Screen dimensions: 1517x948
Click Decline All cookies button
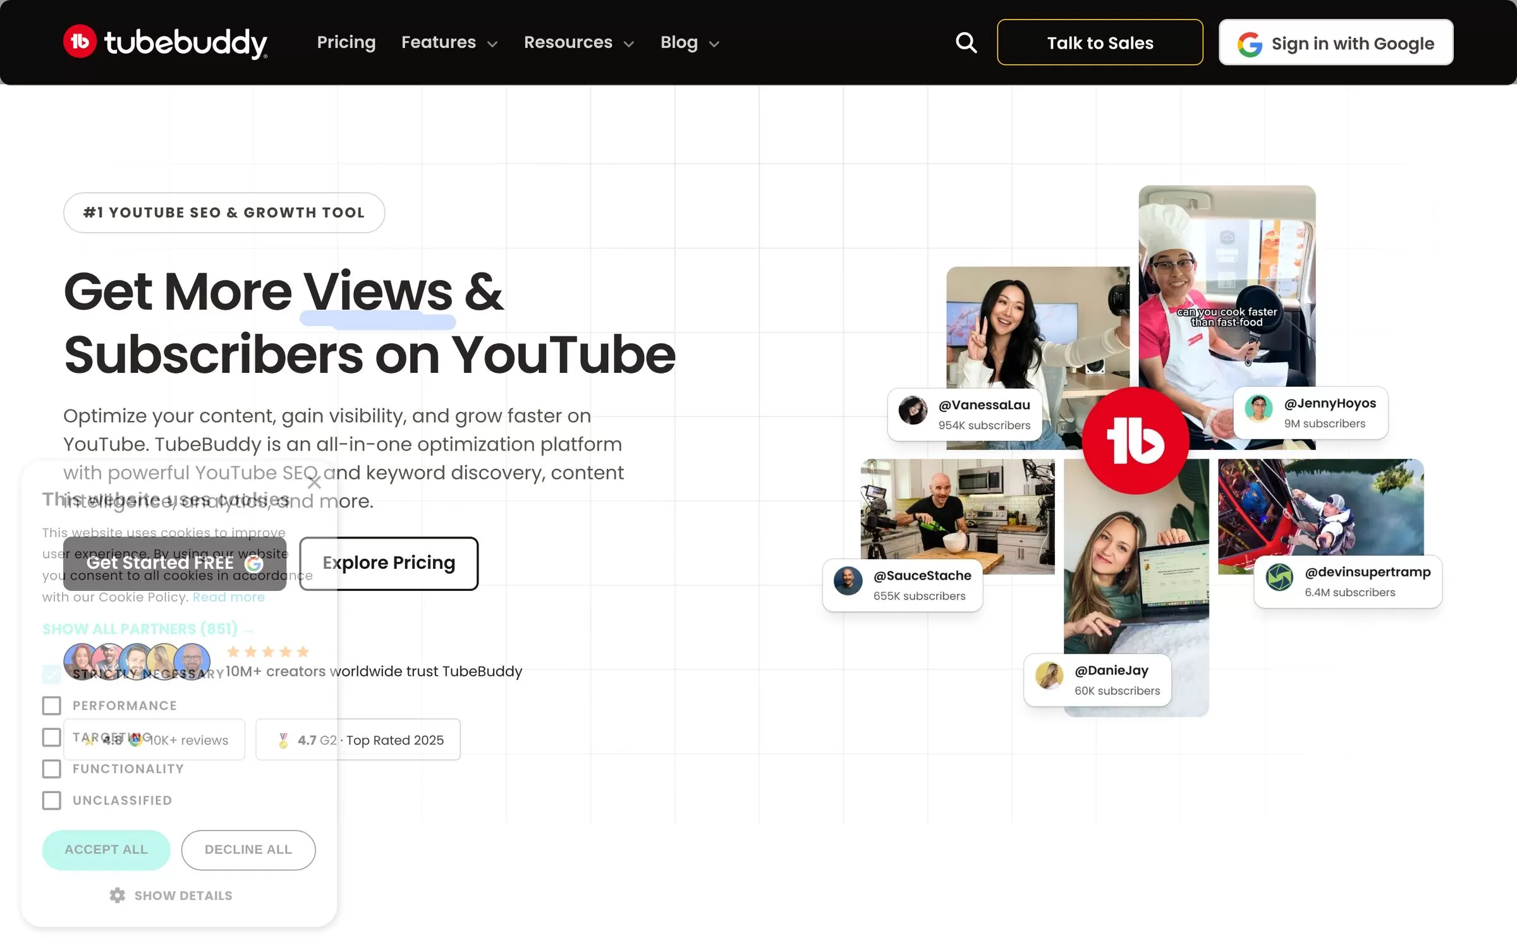(248, 849)
